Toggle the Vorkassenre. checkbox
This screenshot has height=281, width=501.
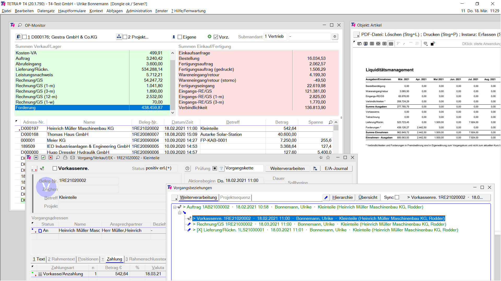pyautogui.click(x=55, y=168)
